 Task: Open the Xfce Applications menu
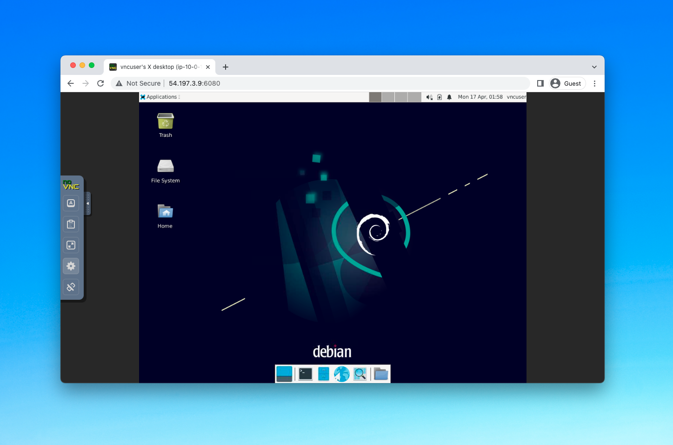(x=159, y=97)
